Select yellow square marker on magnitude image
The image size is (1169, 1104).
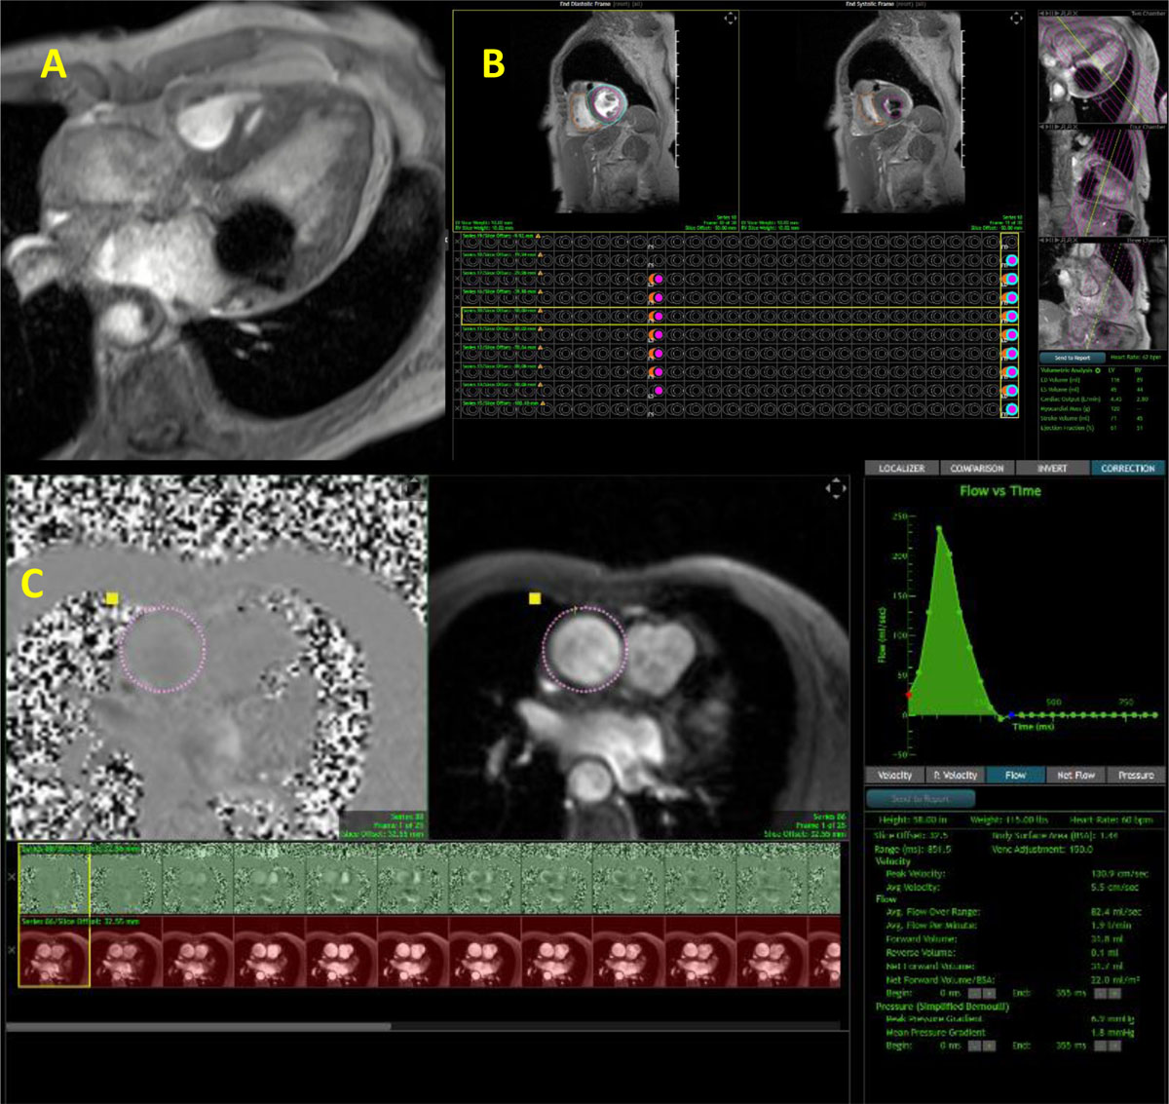pyautogui.click(x=534, y=598)
